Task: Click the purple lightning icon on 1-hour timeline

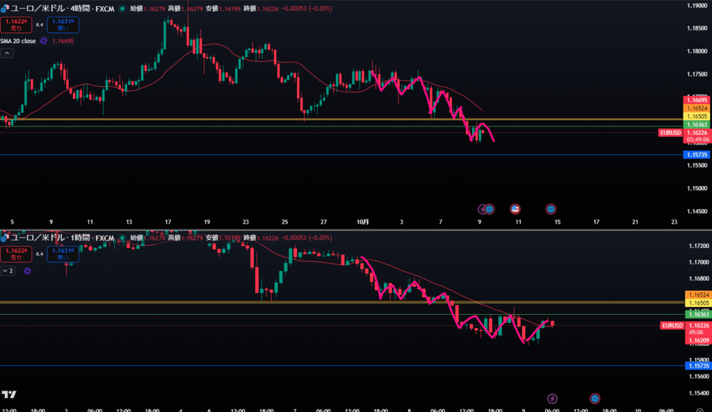Action: coord(552,398)
